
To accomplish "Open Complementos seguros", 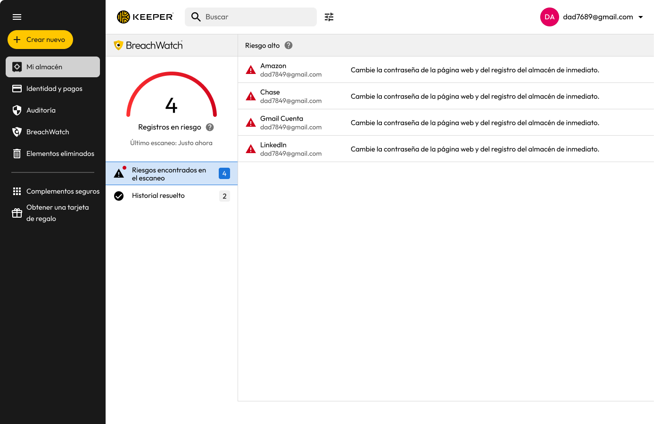I will (x=53, y=191).
